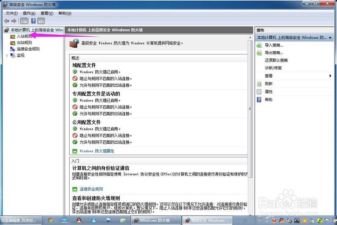Collapse the actions section header arrow
337x225 pixels.
330,38
